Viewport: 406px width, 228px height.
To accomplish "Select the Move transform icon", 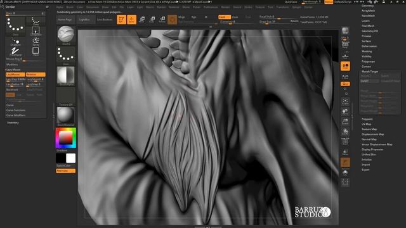I will (142, 20).
